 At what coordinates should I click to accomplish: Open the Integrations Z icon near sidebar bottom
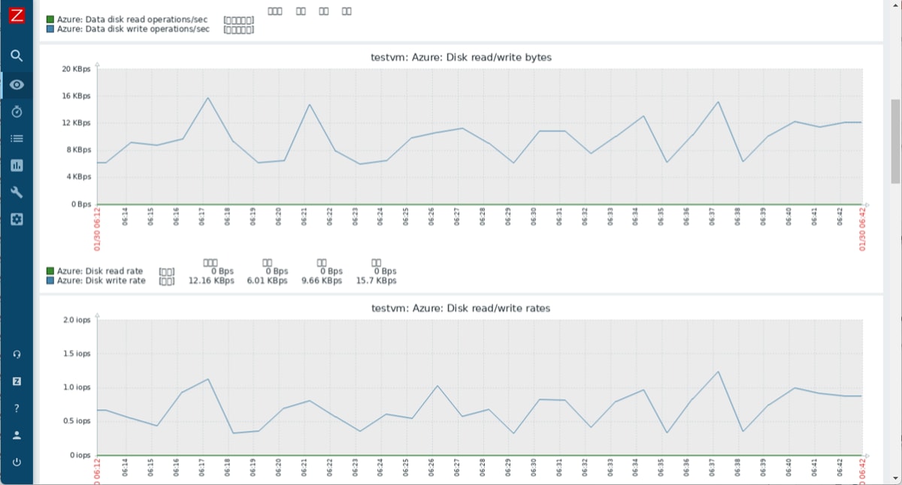[17, 381]
